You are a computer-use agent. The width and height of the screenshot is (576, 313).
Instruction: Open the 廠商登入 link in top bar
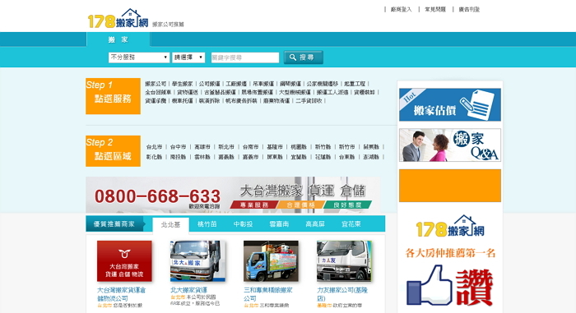[402, 10]
